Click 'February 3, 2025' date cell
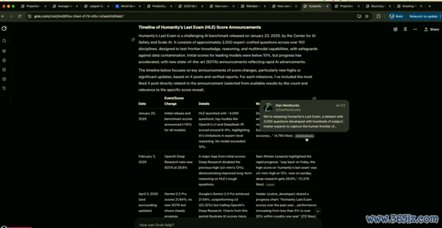Screen dimensions: 442x228 (x=147, y=159)
